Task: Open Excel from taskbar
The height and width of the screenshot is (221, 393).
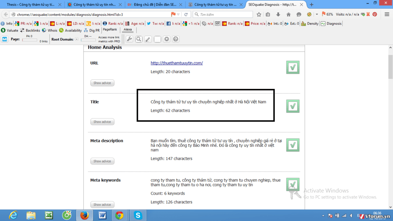Action: [49, 215]
